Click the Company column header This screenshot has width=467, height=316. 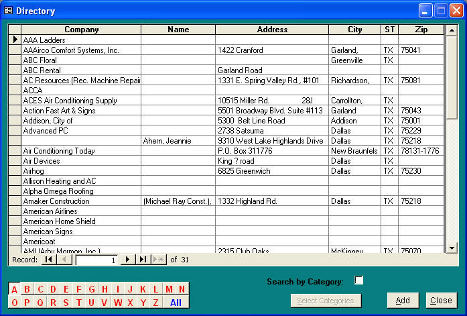tap(81, 30)
